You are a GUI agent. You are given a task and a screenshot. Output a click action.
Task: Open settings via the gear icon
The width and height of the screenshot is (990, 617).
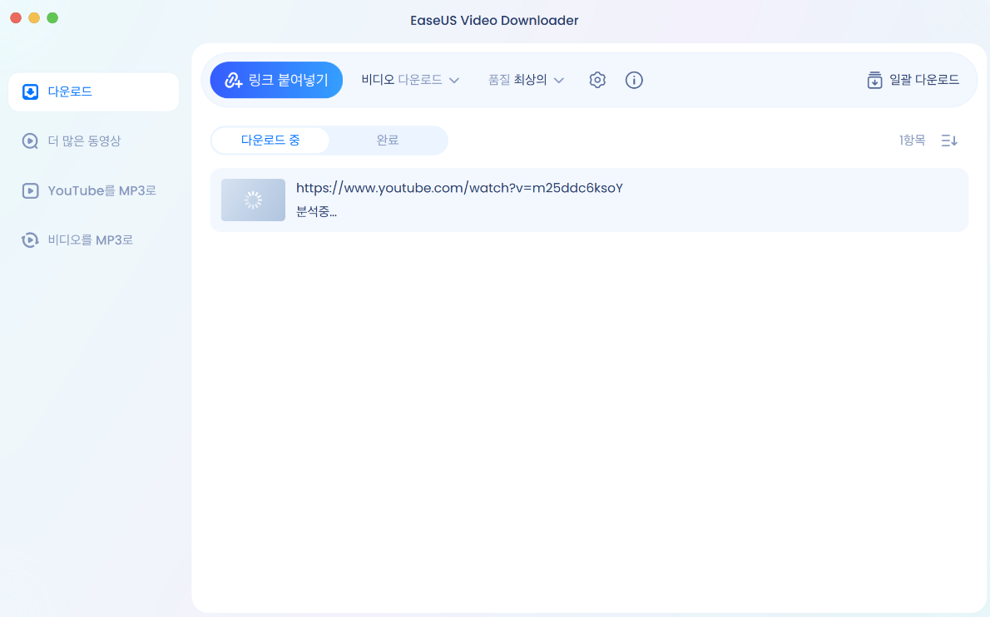click(x=597, y=80)
